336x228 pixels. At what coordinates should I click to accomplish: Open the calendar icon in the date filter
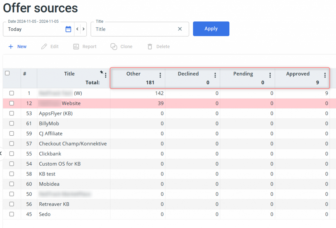point(68,29)
